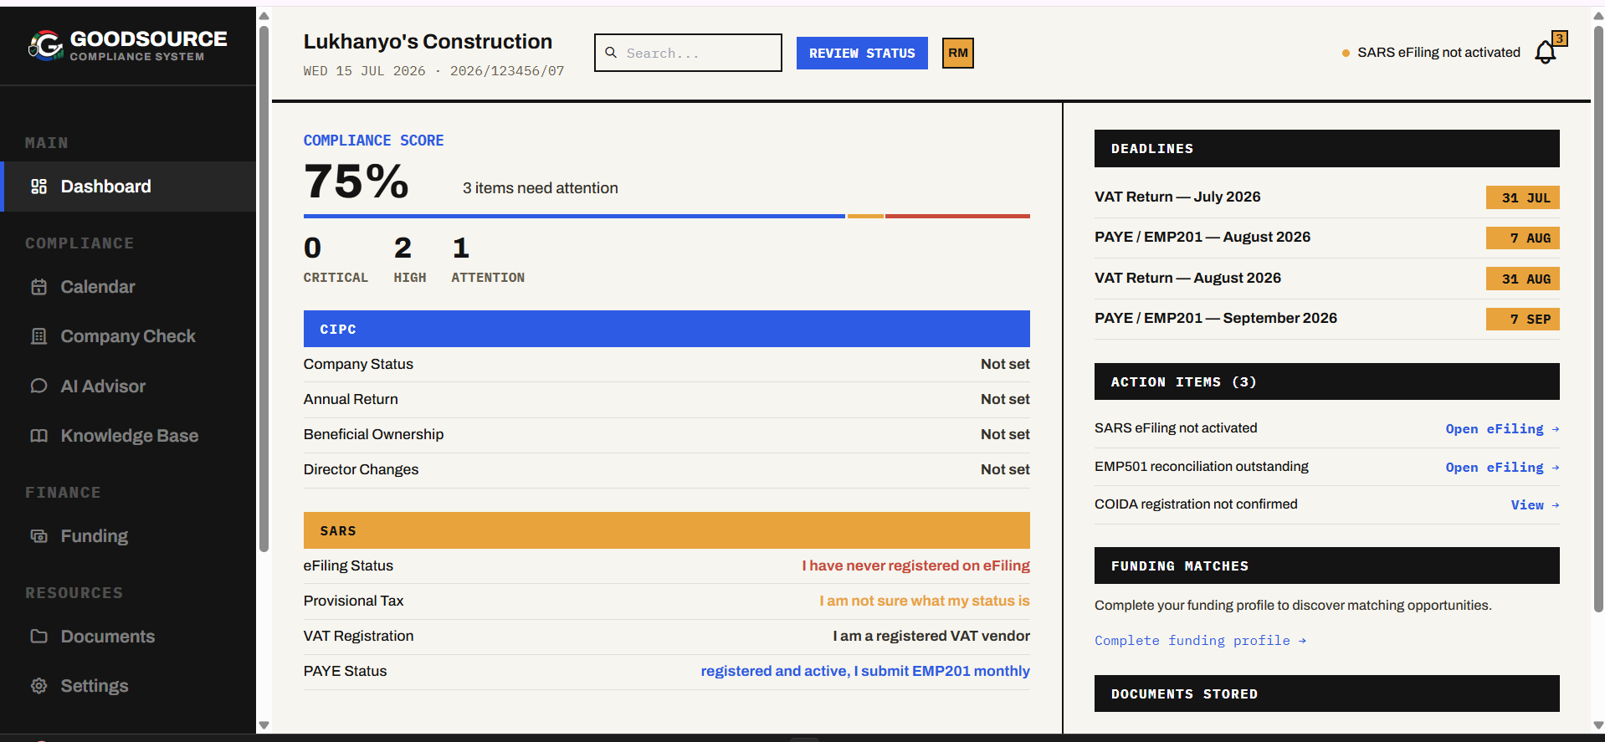1605x742 pixels.
Task: Click Complete funding profile link
Action: (x=1200, y=641)
